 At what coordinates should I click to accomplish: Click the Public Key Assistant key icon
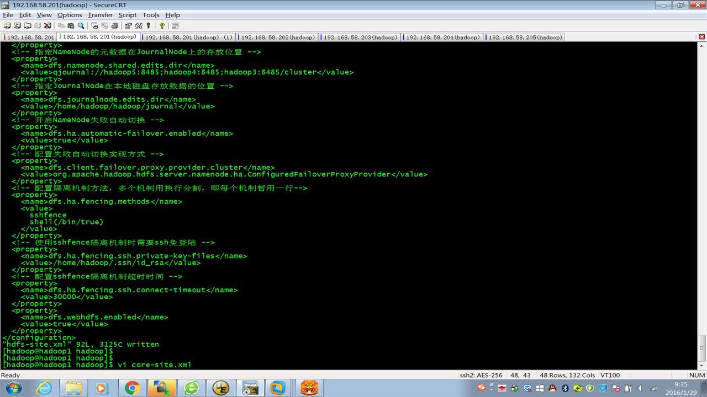(x=149, y=25)
